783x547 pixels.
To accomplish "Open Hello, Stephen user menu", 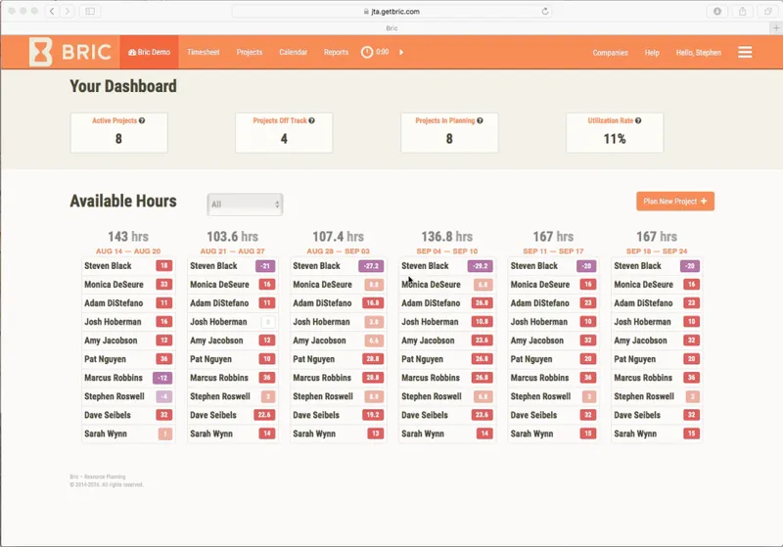I will click(698, 53).
